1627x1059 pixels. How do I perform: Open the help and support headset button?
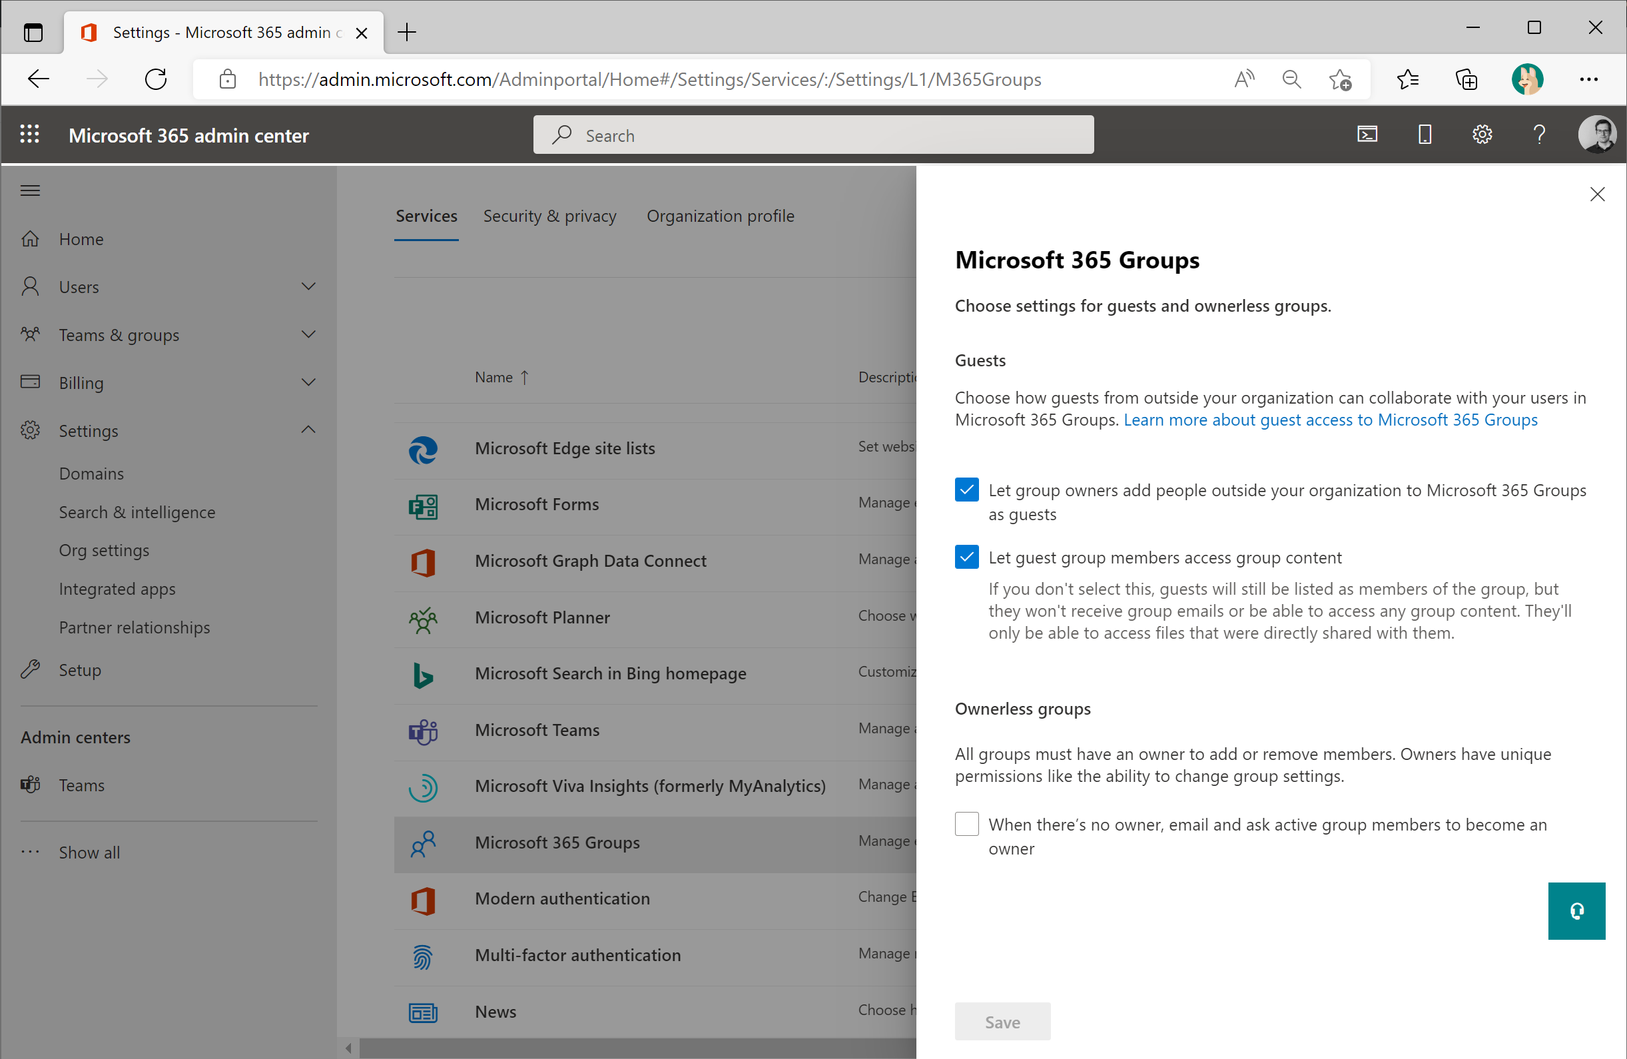(1576, 910)
